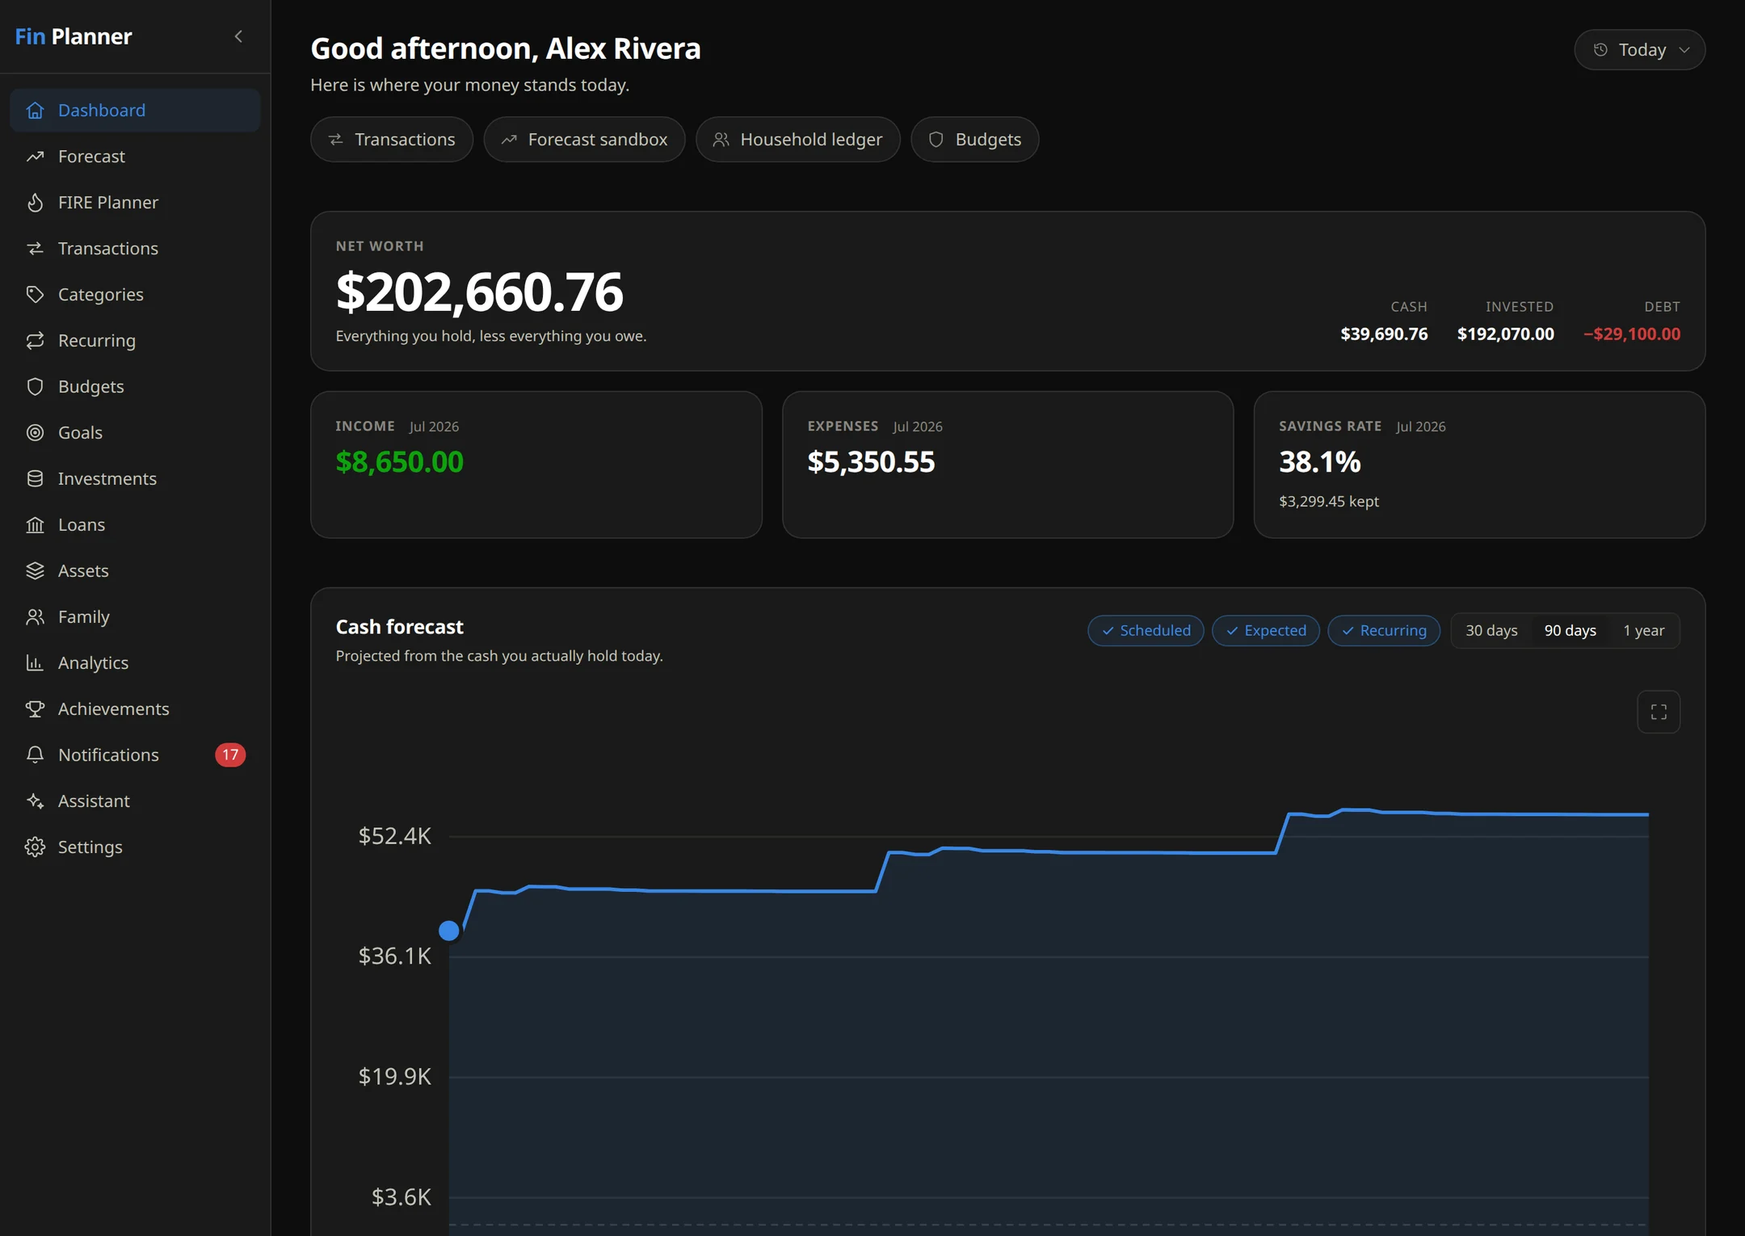
Task: Click the invested amount $192,070.00
Action: (1506, 334)
